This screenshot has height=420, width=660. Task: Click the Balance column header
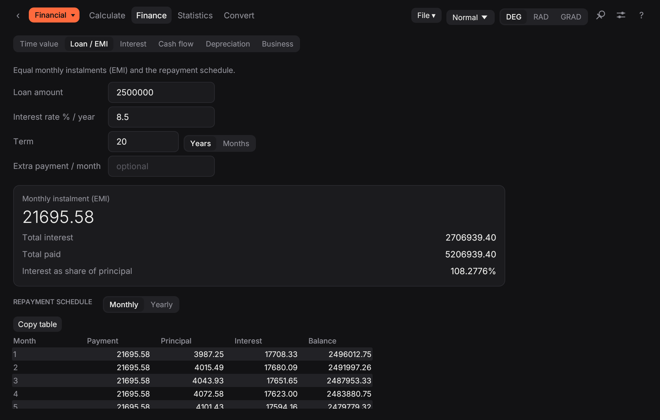pos(322,341)
